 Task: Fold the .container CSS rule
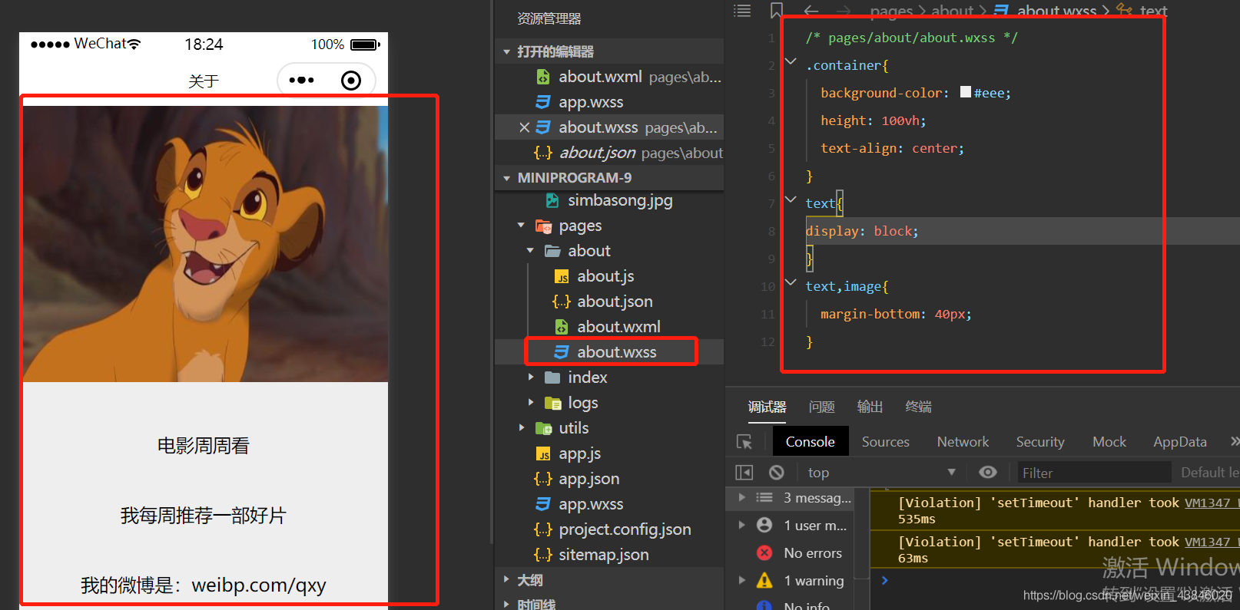coord(791,61)
